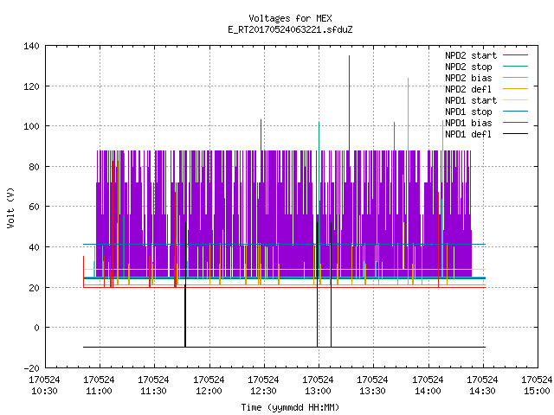Screen dimensions: 554x415
Task: Click the NPD2 stop green legend line
Action: point(515,66)
